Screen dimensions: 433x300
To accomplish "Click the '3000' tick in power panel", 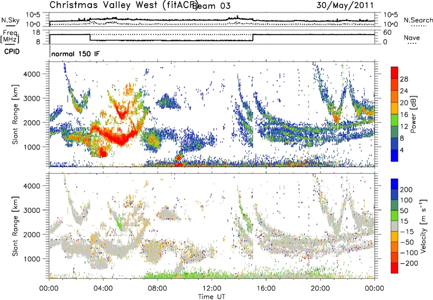I will pyautogui.click(x=32, y=99).
